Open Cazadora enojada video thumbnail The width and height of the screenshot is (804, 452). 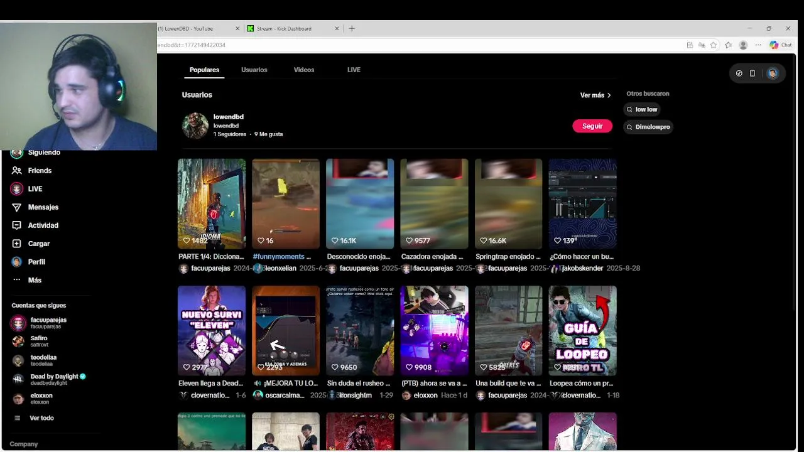click(434, 203)
